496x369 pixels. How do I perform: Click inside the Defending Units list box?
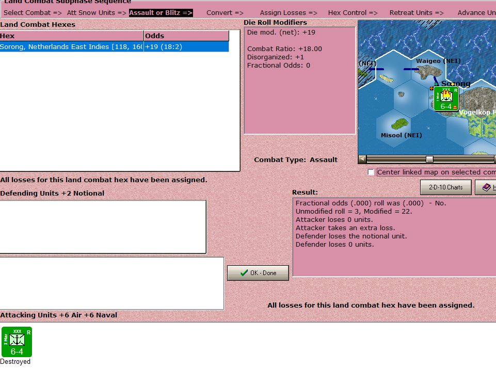[103, 227]
